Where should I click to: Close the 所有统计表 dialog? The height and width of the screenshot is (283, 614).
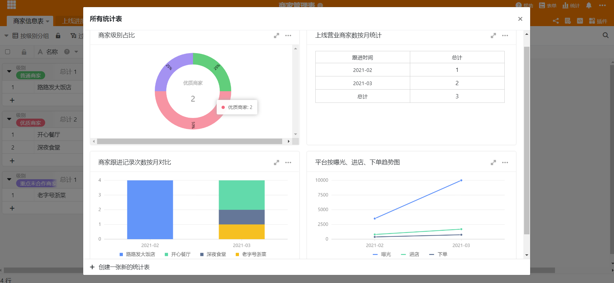(520, 19)
